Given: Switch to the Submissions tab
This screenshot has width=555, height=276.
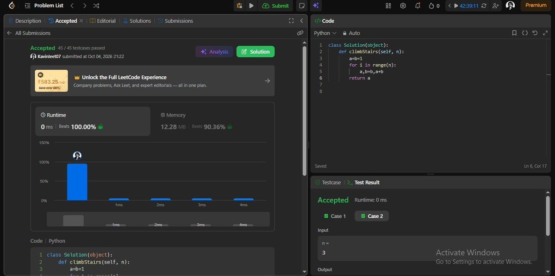Looking at the screenshot, I should pyautogui.click(x=175, y=21).
